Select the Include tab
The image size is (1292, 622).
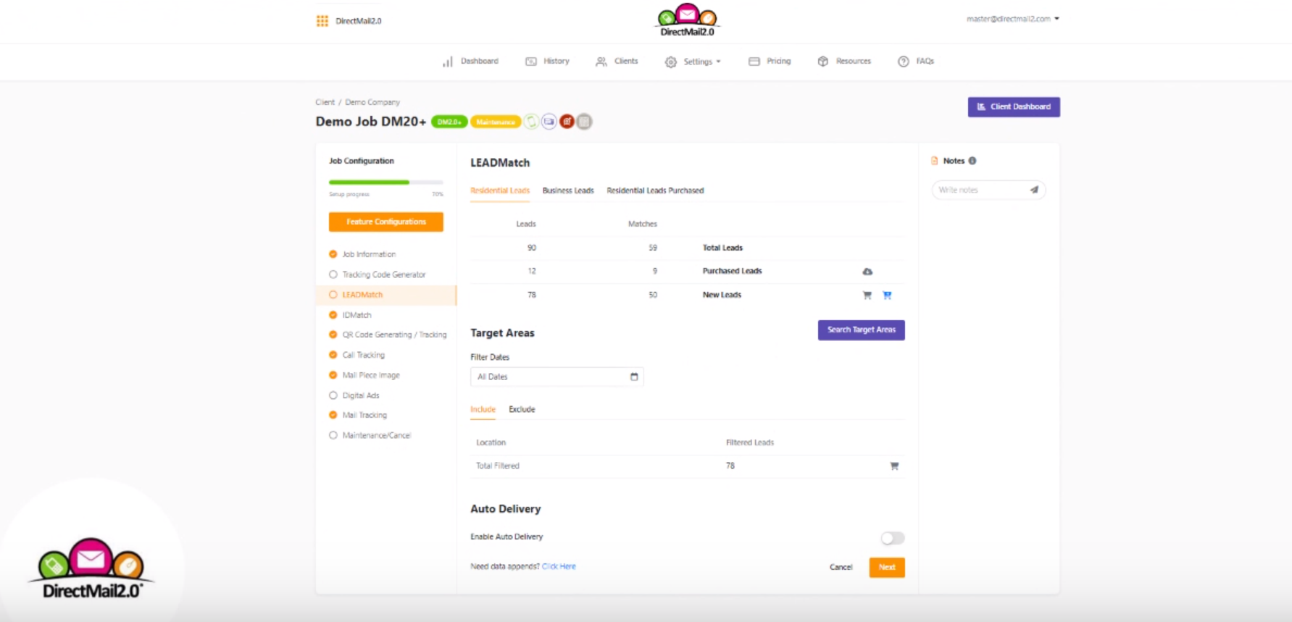point(483,409)
